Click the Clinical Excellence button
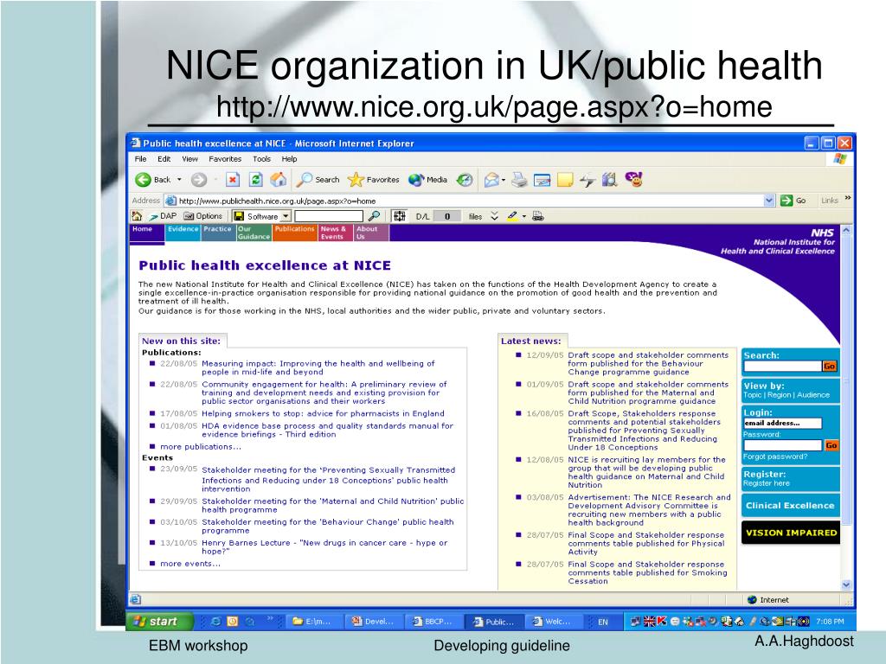Screen dimensions: 886x664 click(790, 505)
